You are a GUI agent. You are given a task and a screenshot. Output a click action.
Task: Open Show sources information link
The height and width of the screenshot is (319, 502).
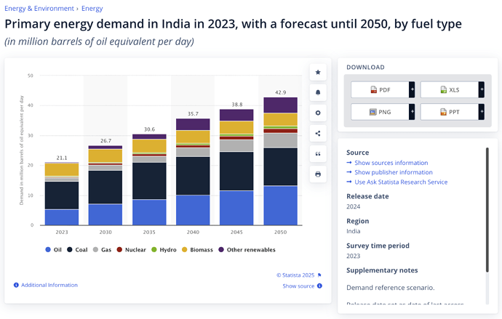point(391,163)
